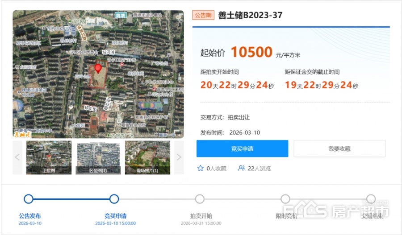Show next thumbnails with the right arrow
Viewport: 402px width, 235px height.
179,157
